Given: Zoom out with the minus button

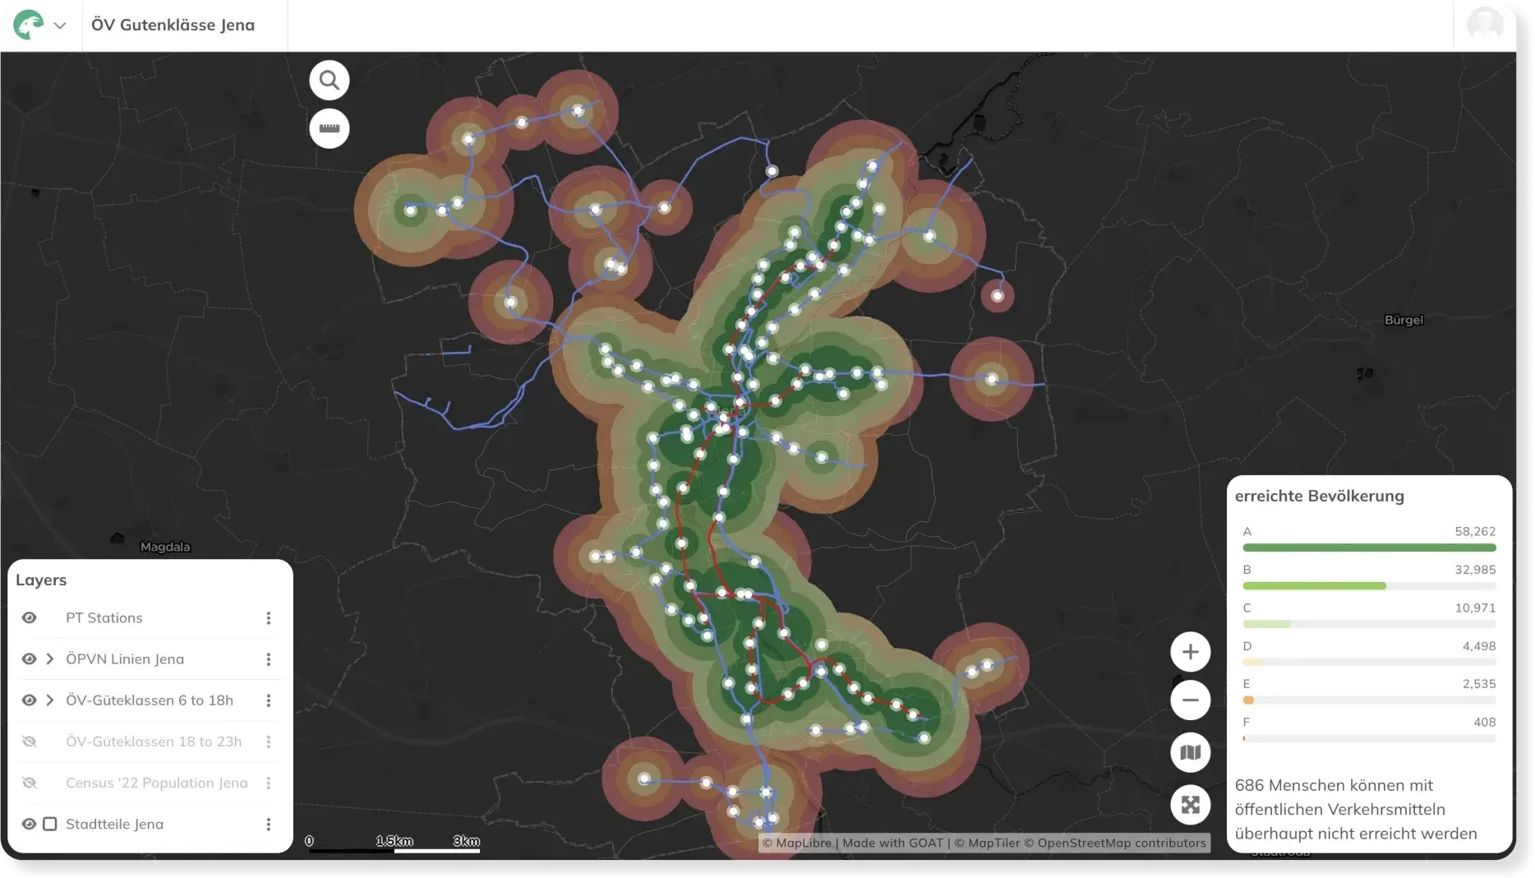Looking at the screenshot, I should pyautogui.click(x=1191, y=700).
